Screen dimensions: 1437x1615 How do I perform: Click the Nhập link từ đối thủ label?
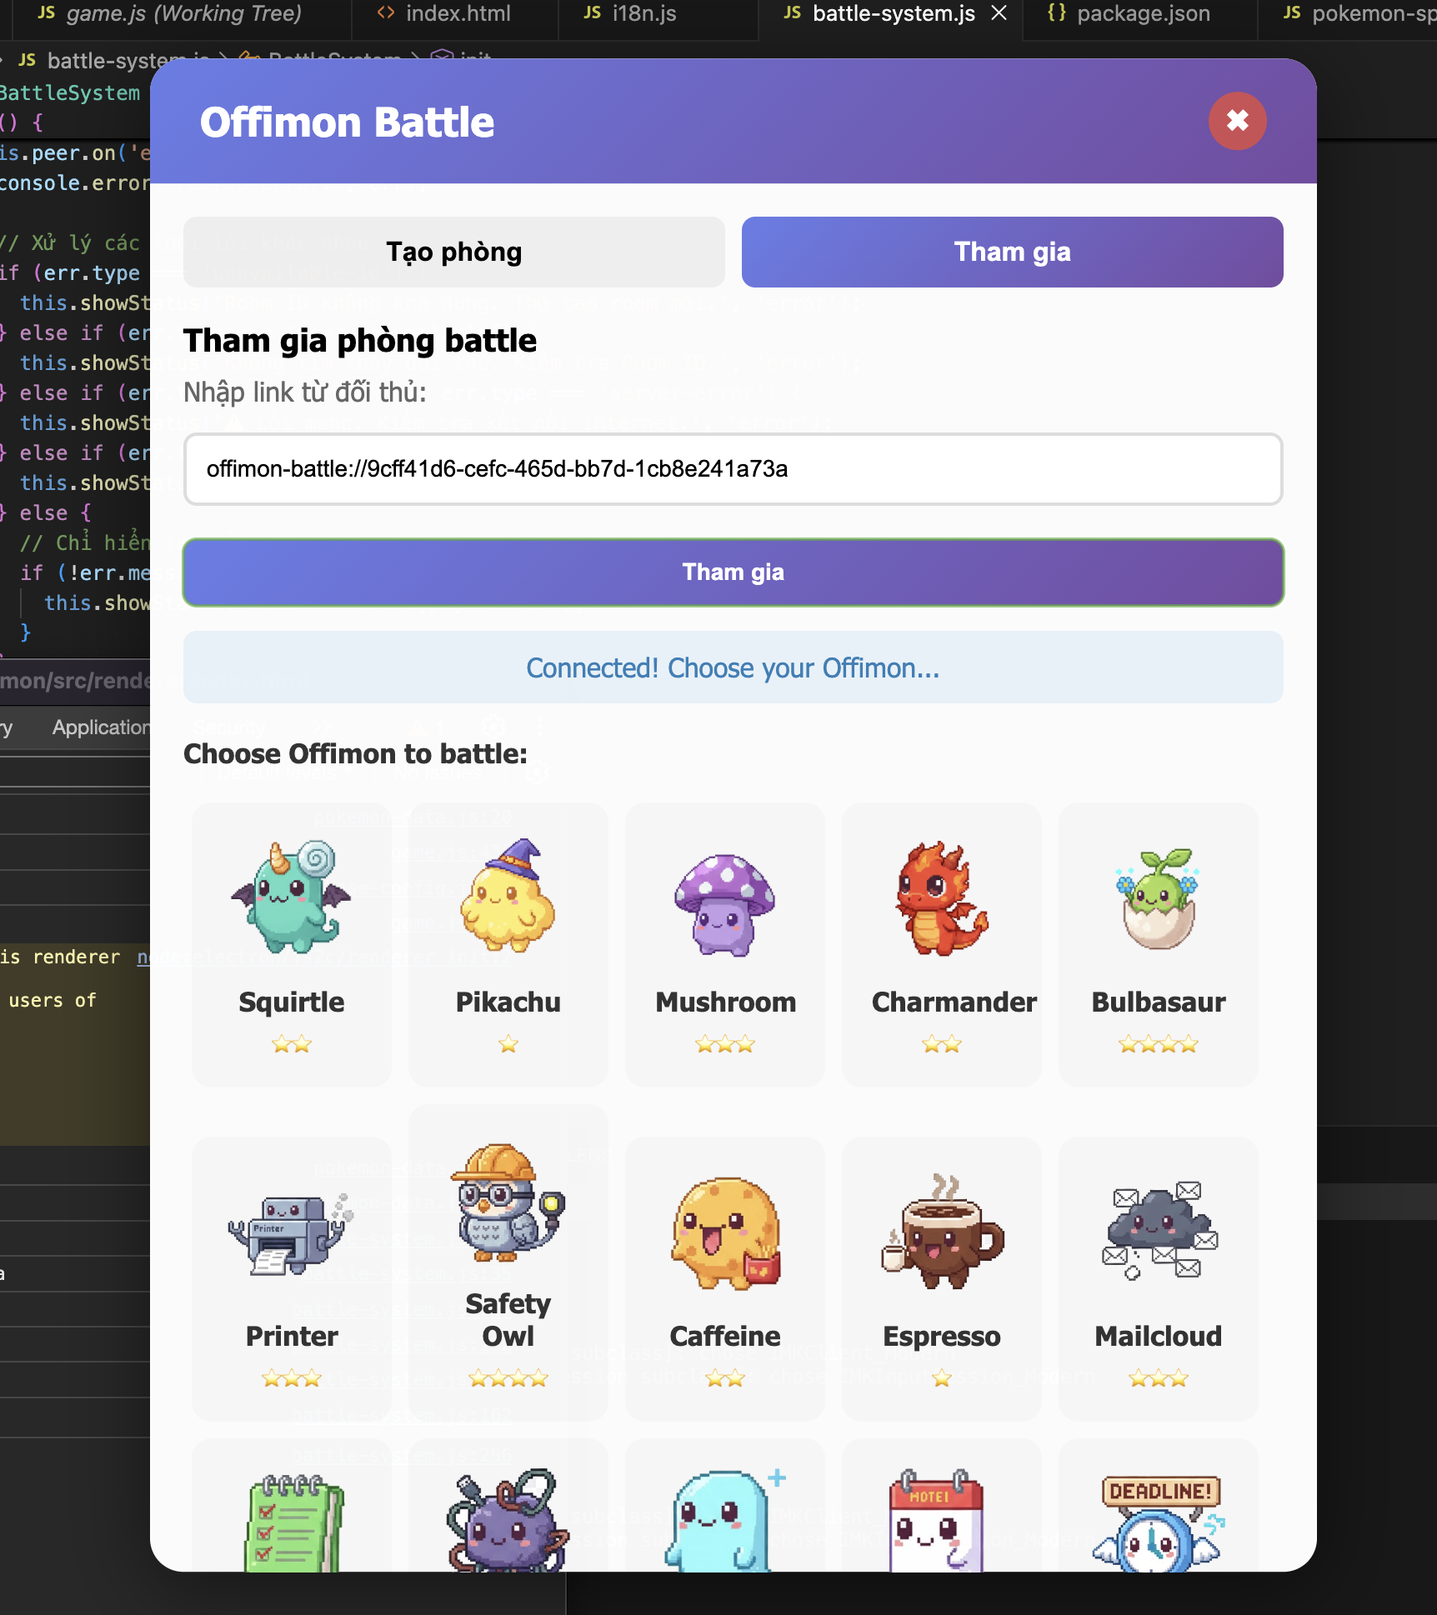305,392
